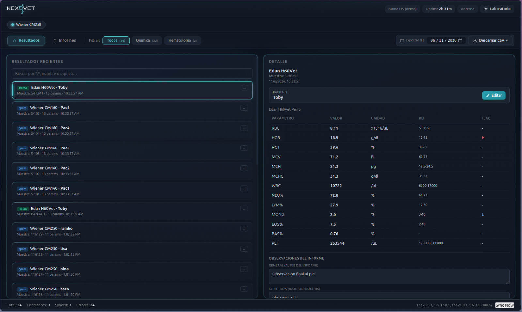Click the Errores: 24 status entry
The width and height of the screenshot is (522, 312).
[85, 305]
